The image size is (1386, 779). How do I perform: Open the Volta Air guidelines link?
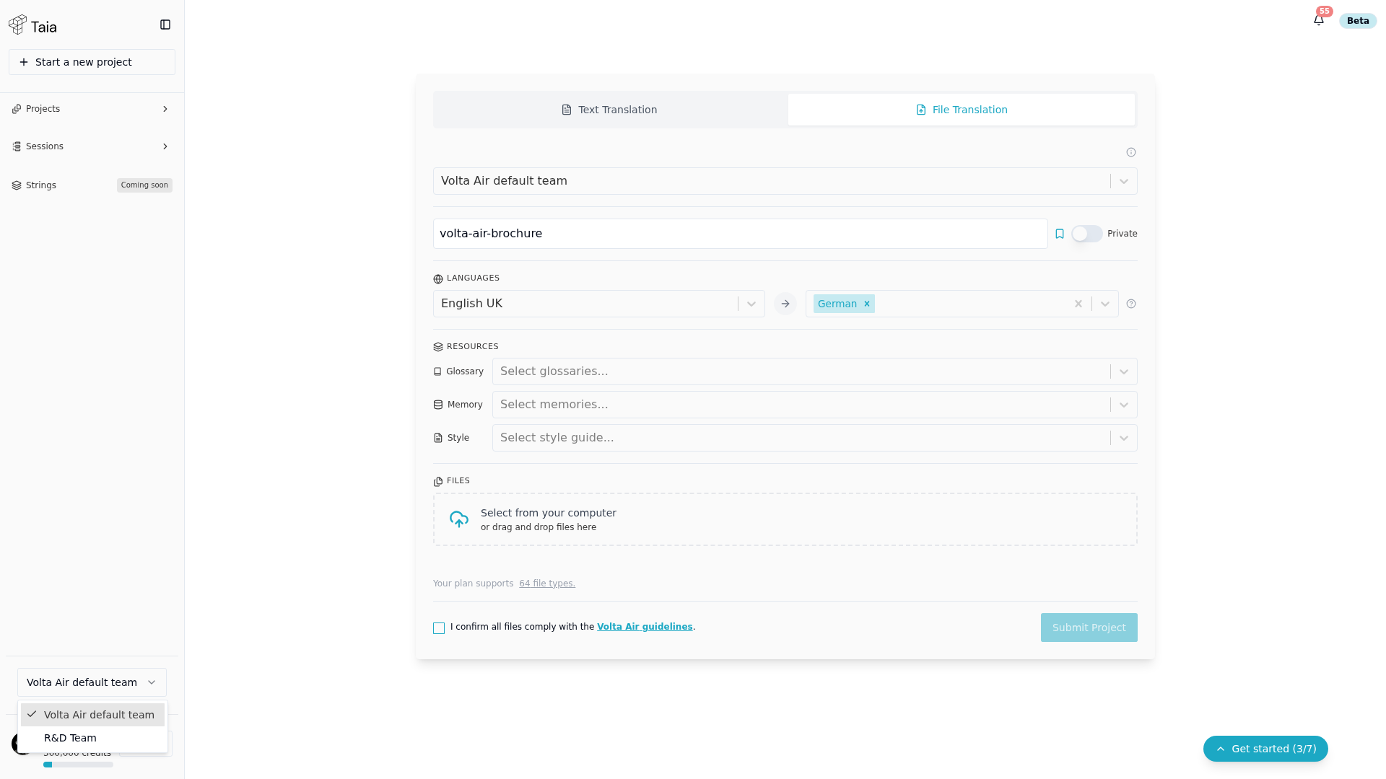coord(645,627)
